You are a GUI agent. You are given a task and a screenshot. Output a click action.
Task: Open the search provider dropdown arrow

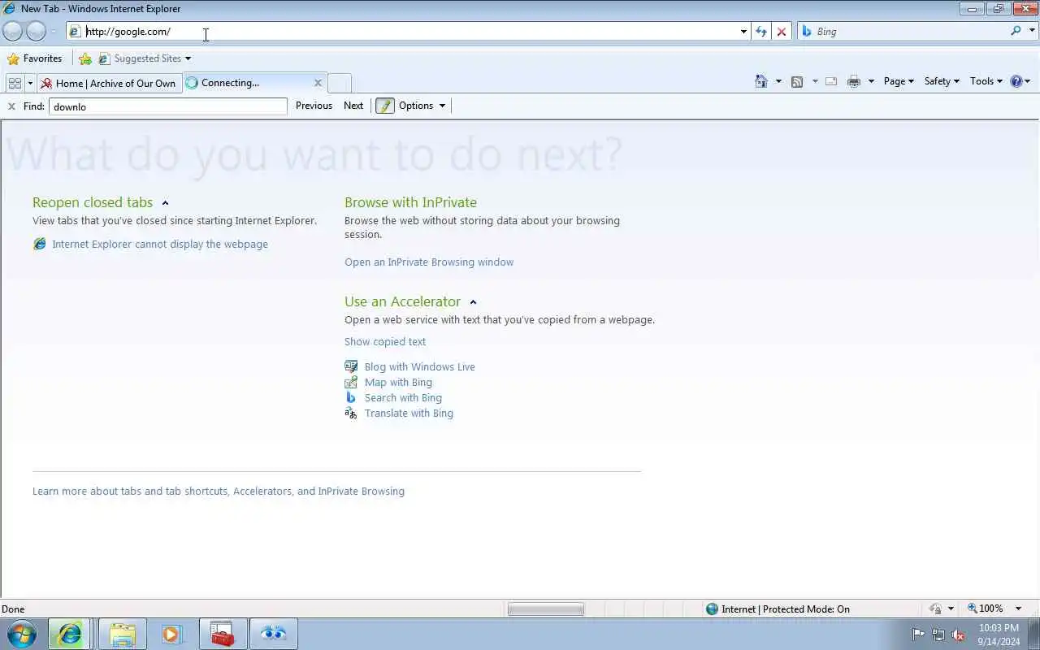pos(1033,32)
